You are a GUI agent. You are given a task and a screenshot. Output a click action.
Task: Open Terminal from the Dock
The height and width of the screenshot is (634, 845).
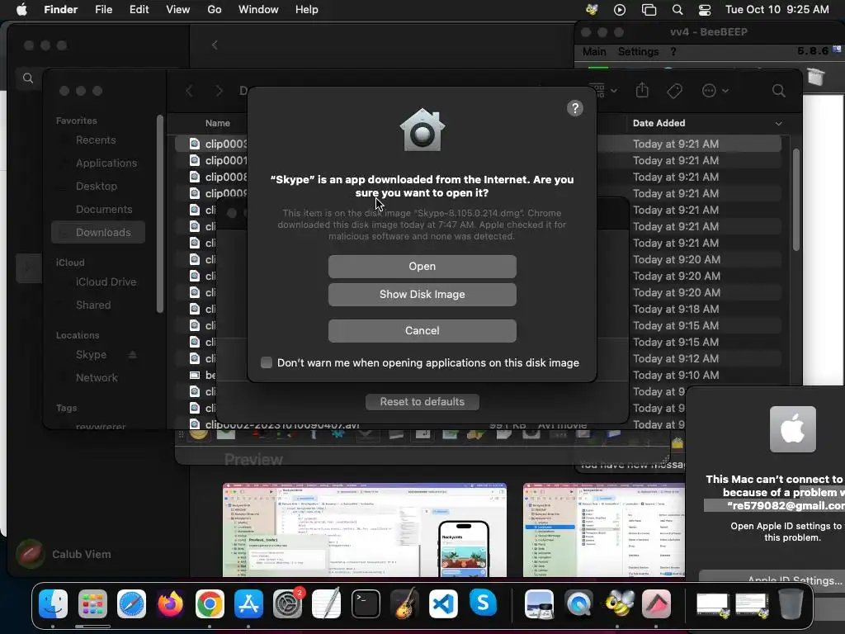(x=366, y=603)
